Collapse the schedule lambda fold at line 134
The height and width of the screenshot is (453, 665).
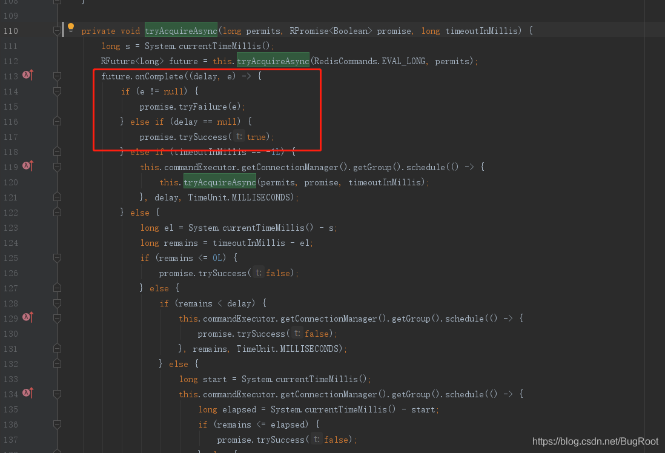click(58, 394)
